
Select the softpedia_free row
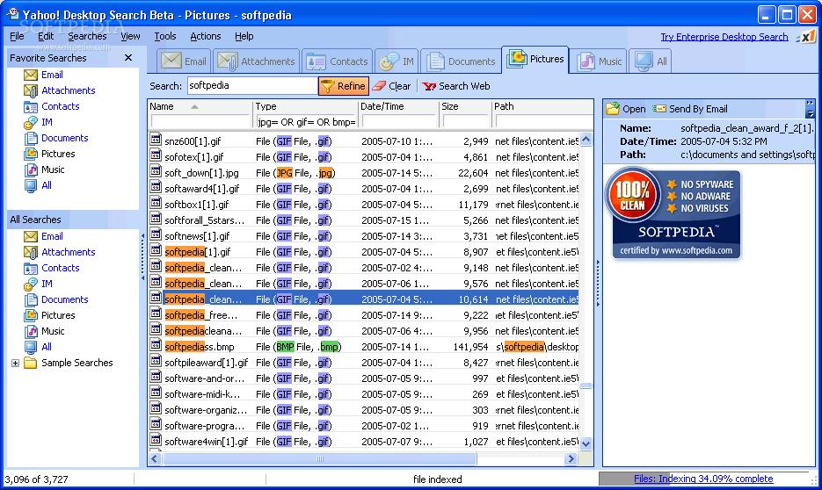[364, 315]
